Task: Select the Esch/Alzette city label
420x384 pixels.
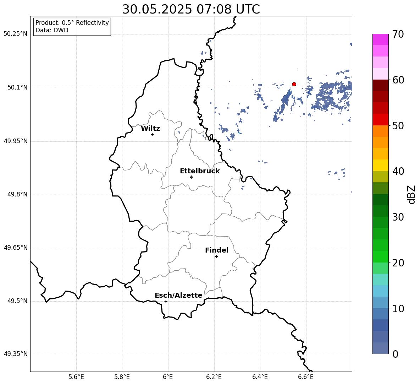Action: point(178,295)
